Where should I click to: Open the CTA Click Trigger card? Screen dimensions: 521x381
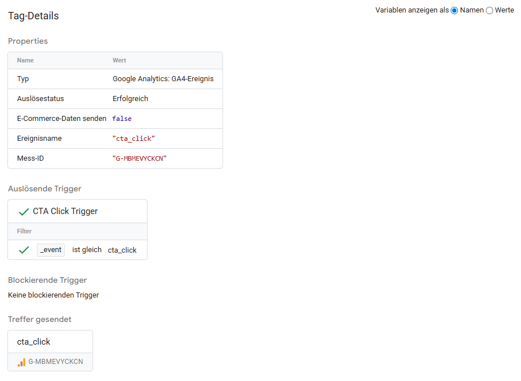[x=77, y=211]
